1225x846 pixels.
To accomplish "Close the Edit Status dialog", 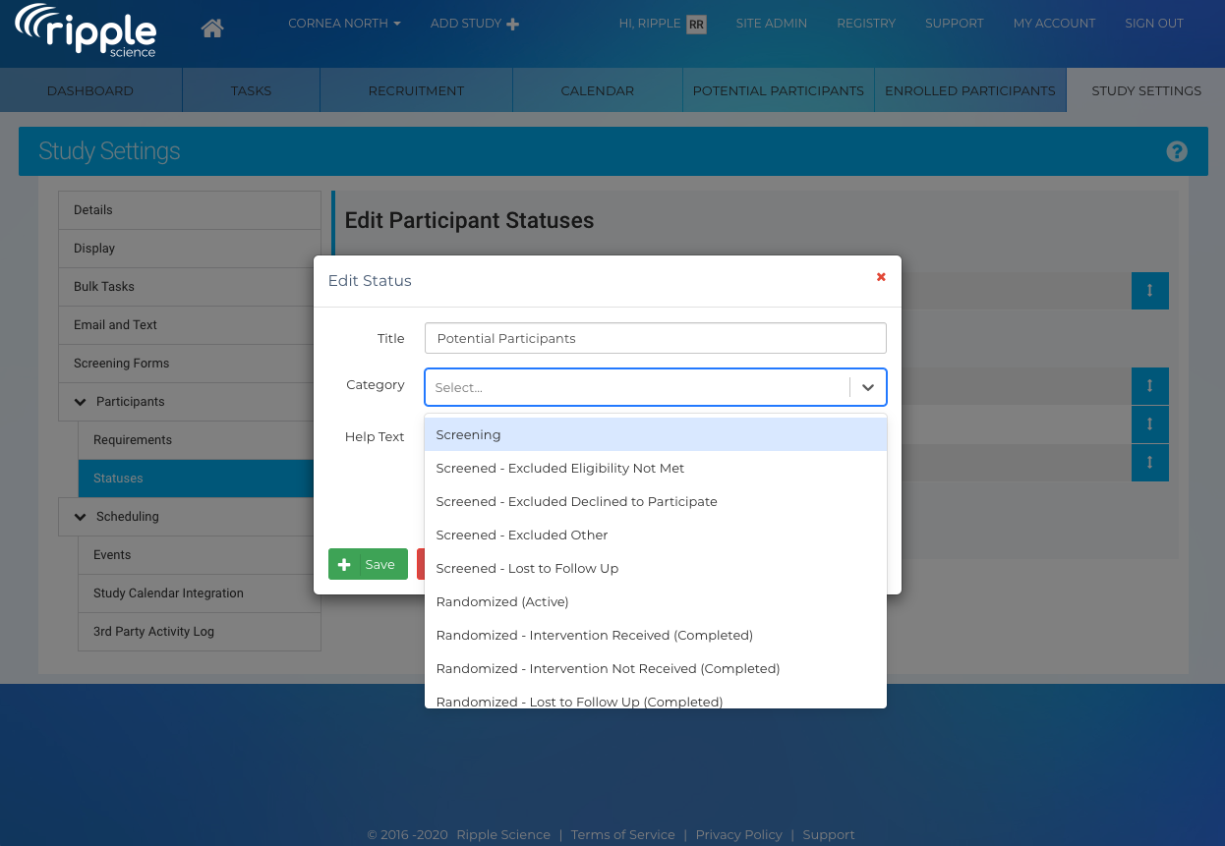I will (x=881, y=277).
